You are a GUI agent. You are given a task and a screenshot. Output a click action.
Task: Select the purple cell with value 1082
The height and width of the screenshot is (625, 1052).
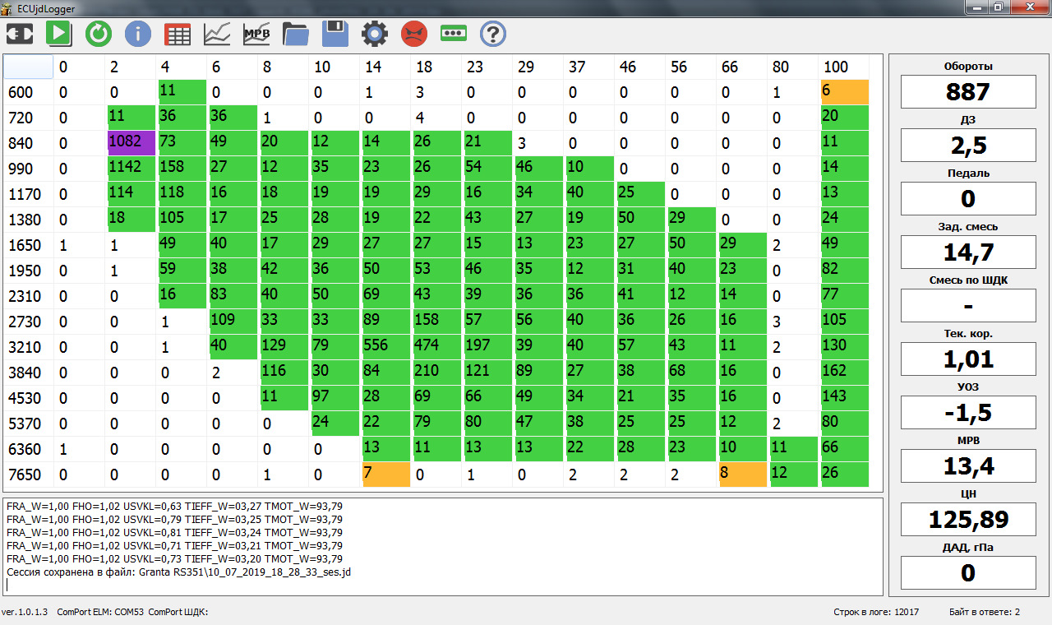click(x=131, y=143)
